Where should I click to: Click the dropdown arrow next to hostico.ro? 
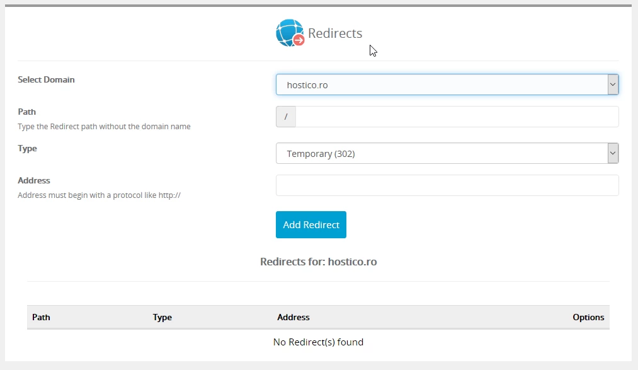point(612,84)
